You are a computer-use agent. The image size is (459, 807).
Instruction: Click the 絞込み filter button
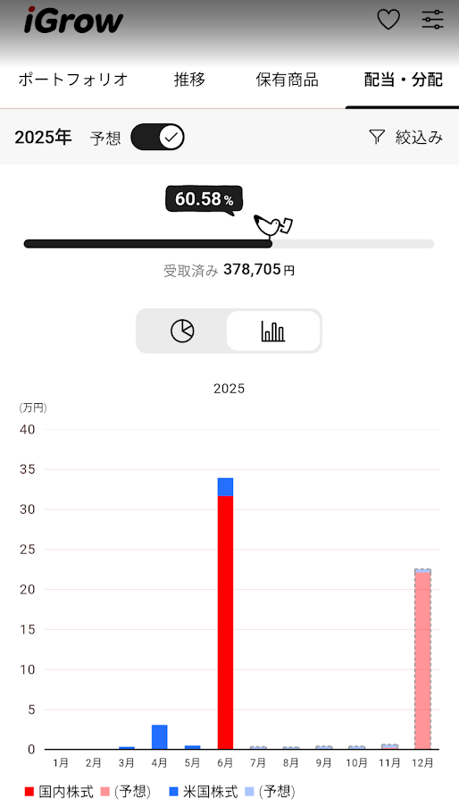(x=406, y=137)
